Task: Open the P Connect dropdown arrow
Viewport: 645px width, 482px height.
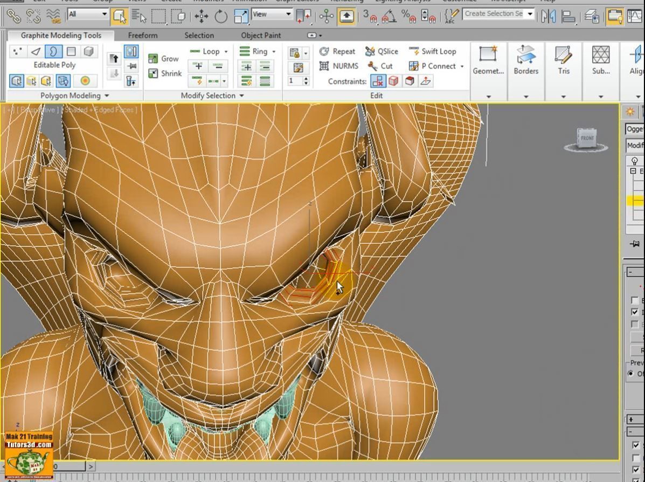Action: [462, 66]
